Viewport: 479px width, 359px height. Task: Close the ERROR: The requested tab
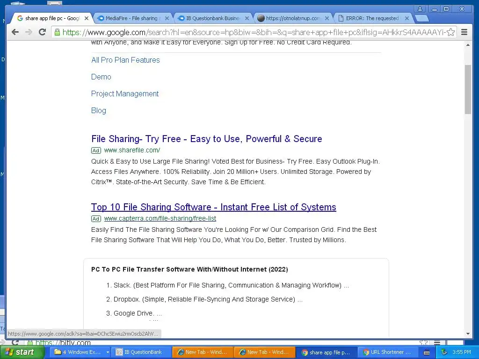pyautogui.click(x=407, y=18)
